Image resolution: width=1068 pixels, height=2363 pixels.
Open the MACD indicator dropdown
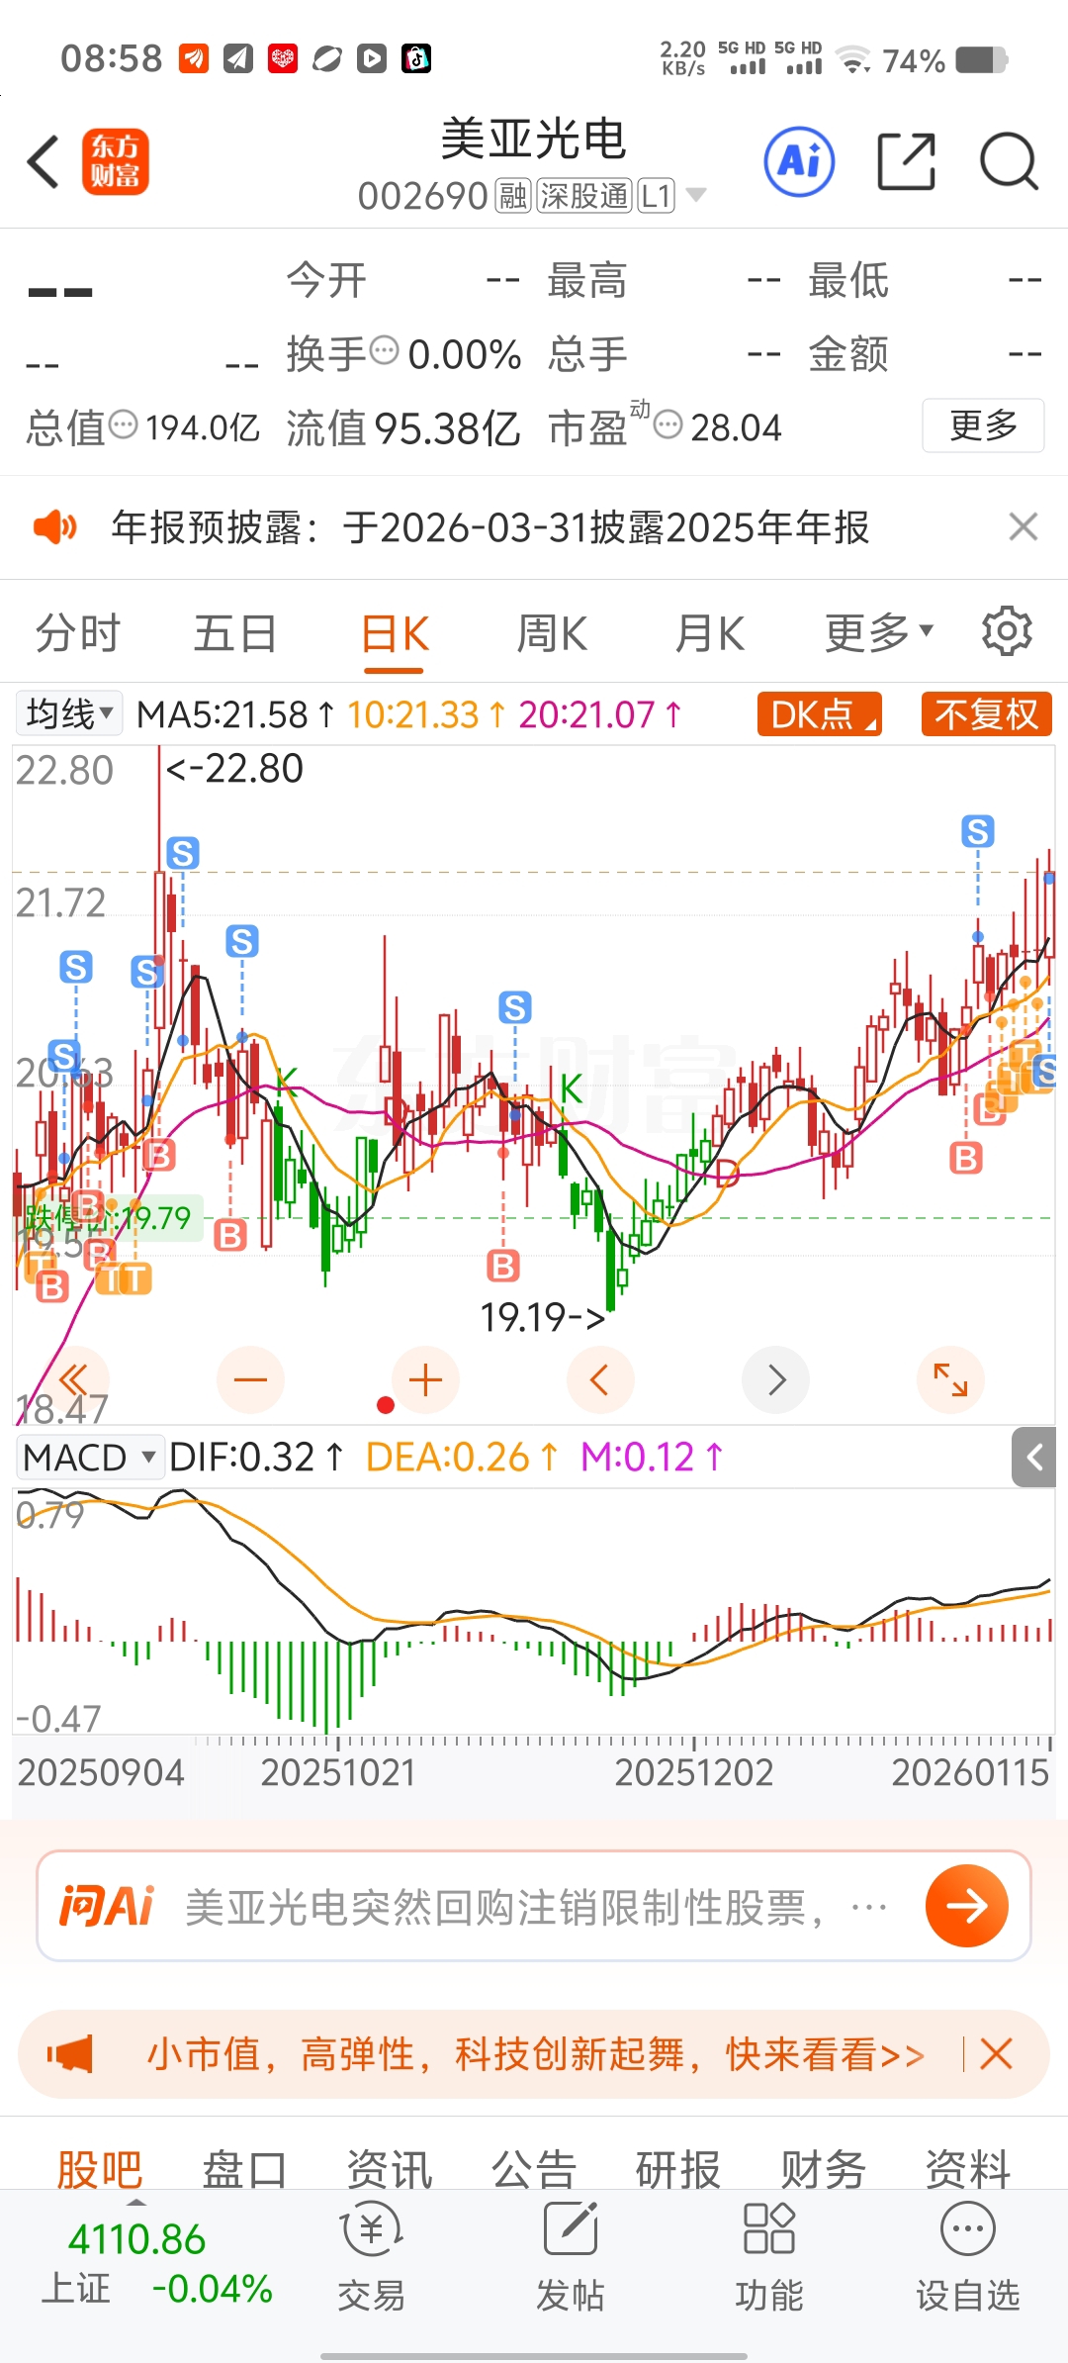click(89, 1458)
